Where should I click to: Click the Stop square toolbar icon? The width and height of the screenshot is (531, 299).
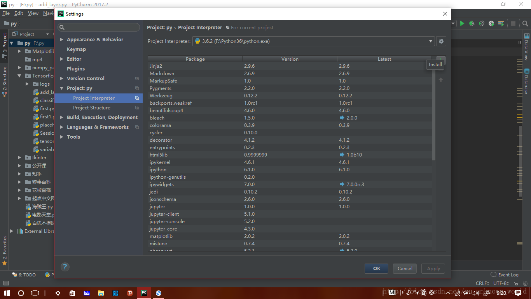(513, 24)
